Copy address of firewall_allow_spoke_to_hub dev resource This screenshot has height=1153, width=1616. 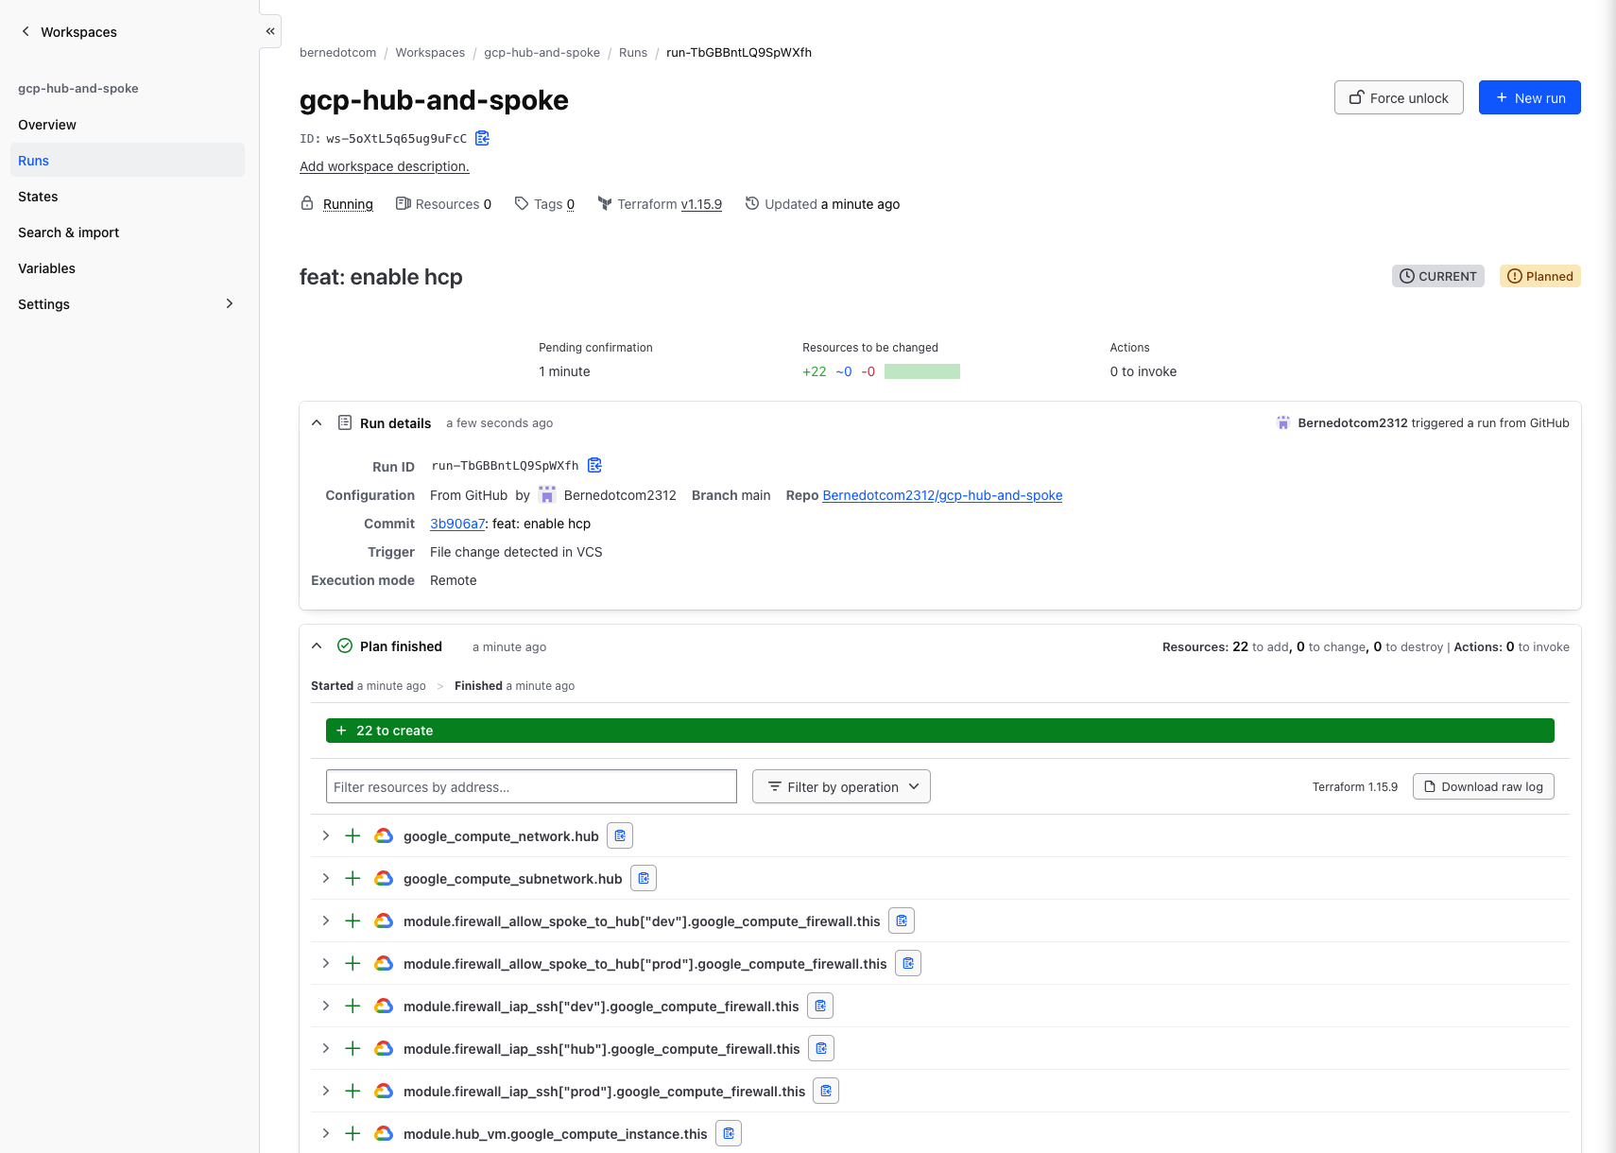pos(902,921)
